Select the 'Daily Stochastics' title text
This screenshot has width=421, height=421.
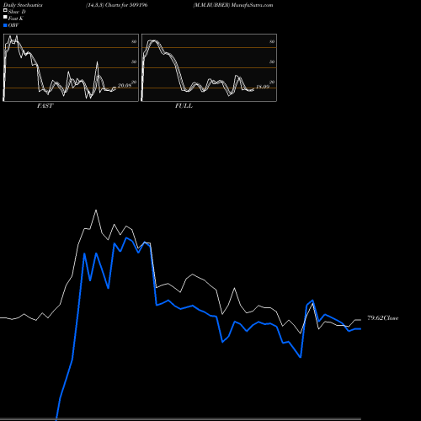coord(23,5)
